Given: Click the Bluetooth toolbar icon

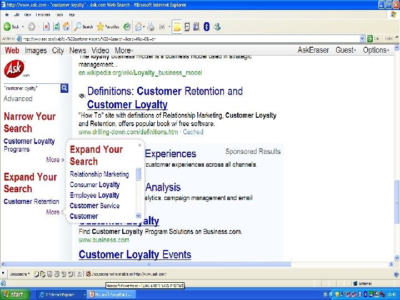Looking at the screenshot, I should pos(207,27).
